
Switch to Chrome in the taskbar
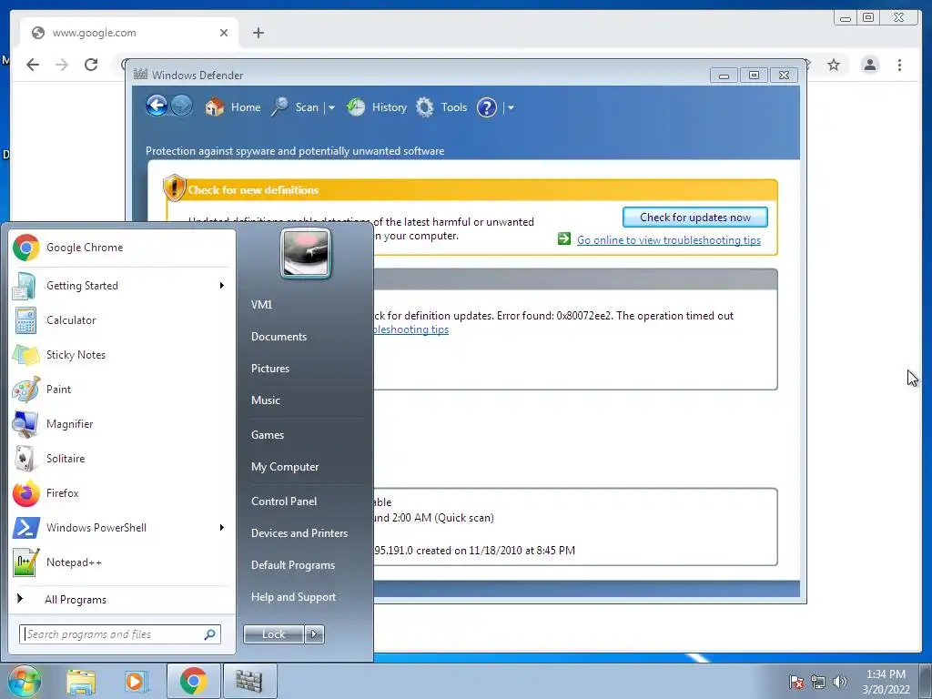tap(193, 681)
